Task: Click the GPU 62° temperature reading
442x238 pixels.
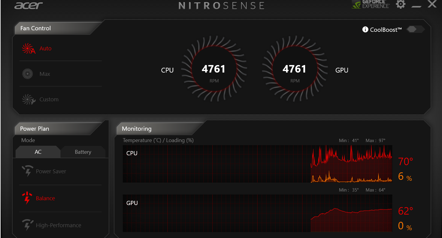Action: [405, 211]
